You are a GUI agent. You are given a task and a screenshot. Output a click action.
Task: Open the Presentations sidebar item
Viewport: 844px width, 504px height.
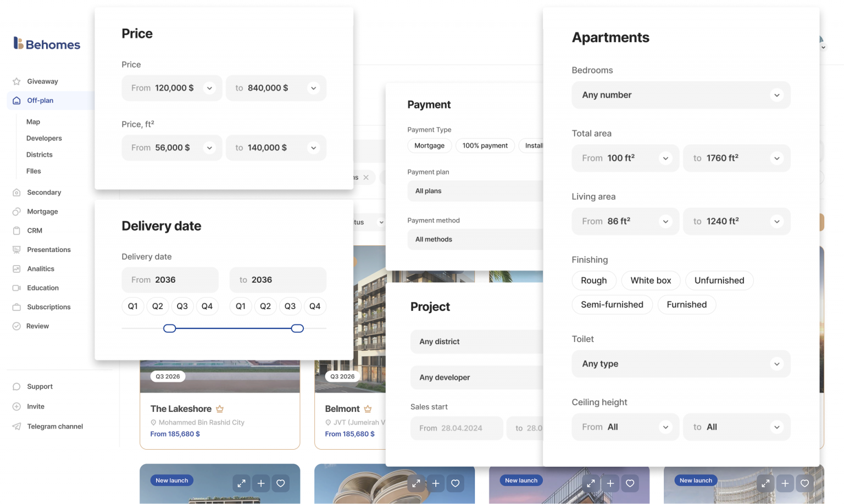48,249
